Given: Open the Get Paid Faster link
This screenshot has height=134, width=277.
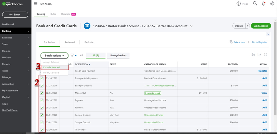Looking at the screenshot, I should (10, 111).
